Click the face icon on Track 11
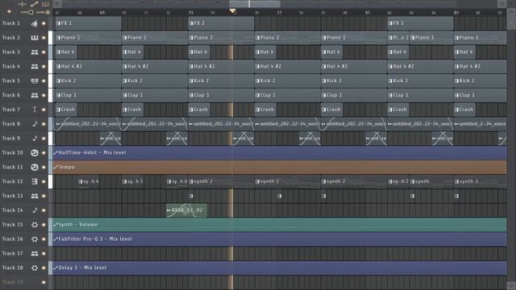516x290 pixels. [x=35, y=167]
